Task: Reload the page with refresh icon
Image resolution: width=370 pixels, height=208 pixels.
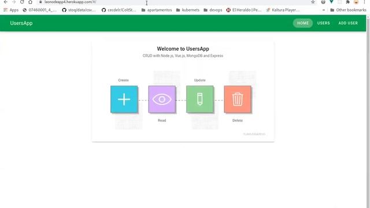Action: [22, 2]
